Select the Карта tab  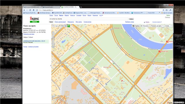click(x=51, y=22)
